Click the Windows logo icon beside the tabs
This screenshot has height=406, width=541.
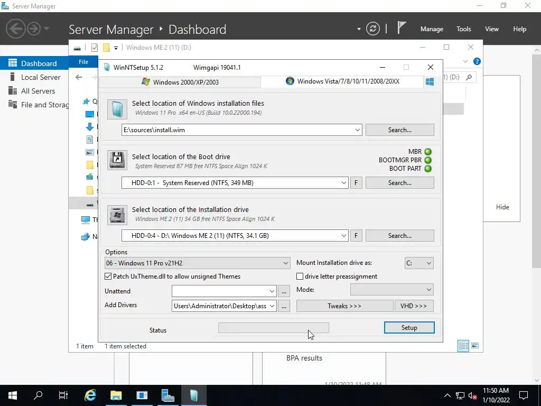tap(430, 82)
